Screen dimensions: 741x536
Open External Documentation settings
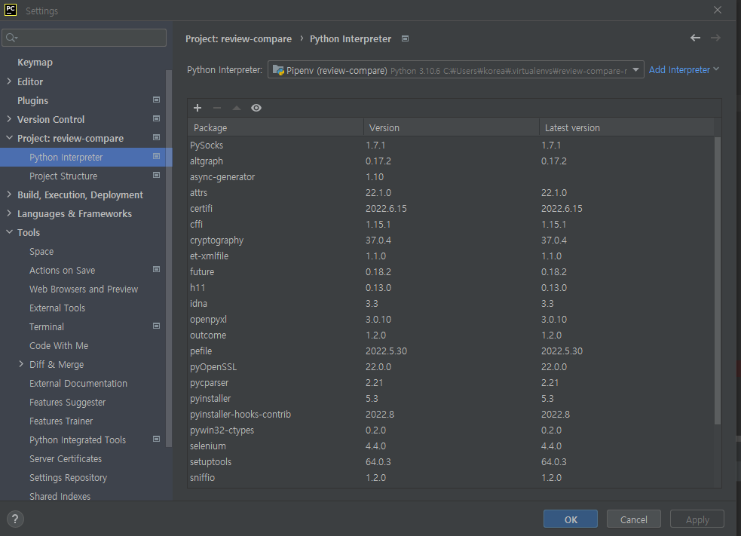point(78,383)
